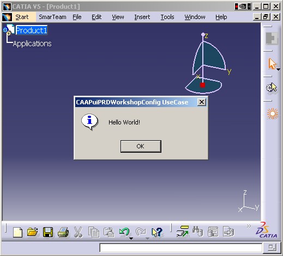This screenshot has width=283, height=256.
Task: Click the Copy icon in toolbar
Action: click(x=94, y=232)
